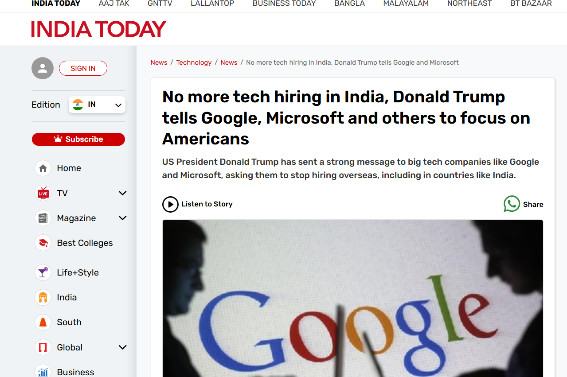The width and height of the screenshot is (567, 377).
Task: Open MALAYALAM in top network bar
Action: click(406, 4)
